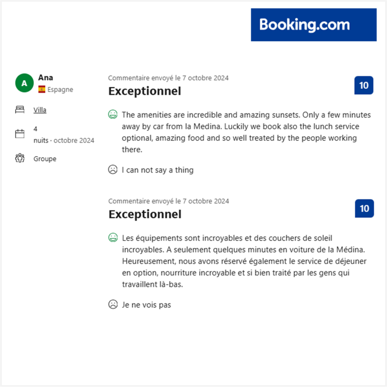Click the reviewer name Ana
The width and height of the screenshot is (387, 387).
[x=45, y=78]
